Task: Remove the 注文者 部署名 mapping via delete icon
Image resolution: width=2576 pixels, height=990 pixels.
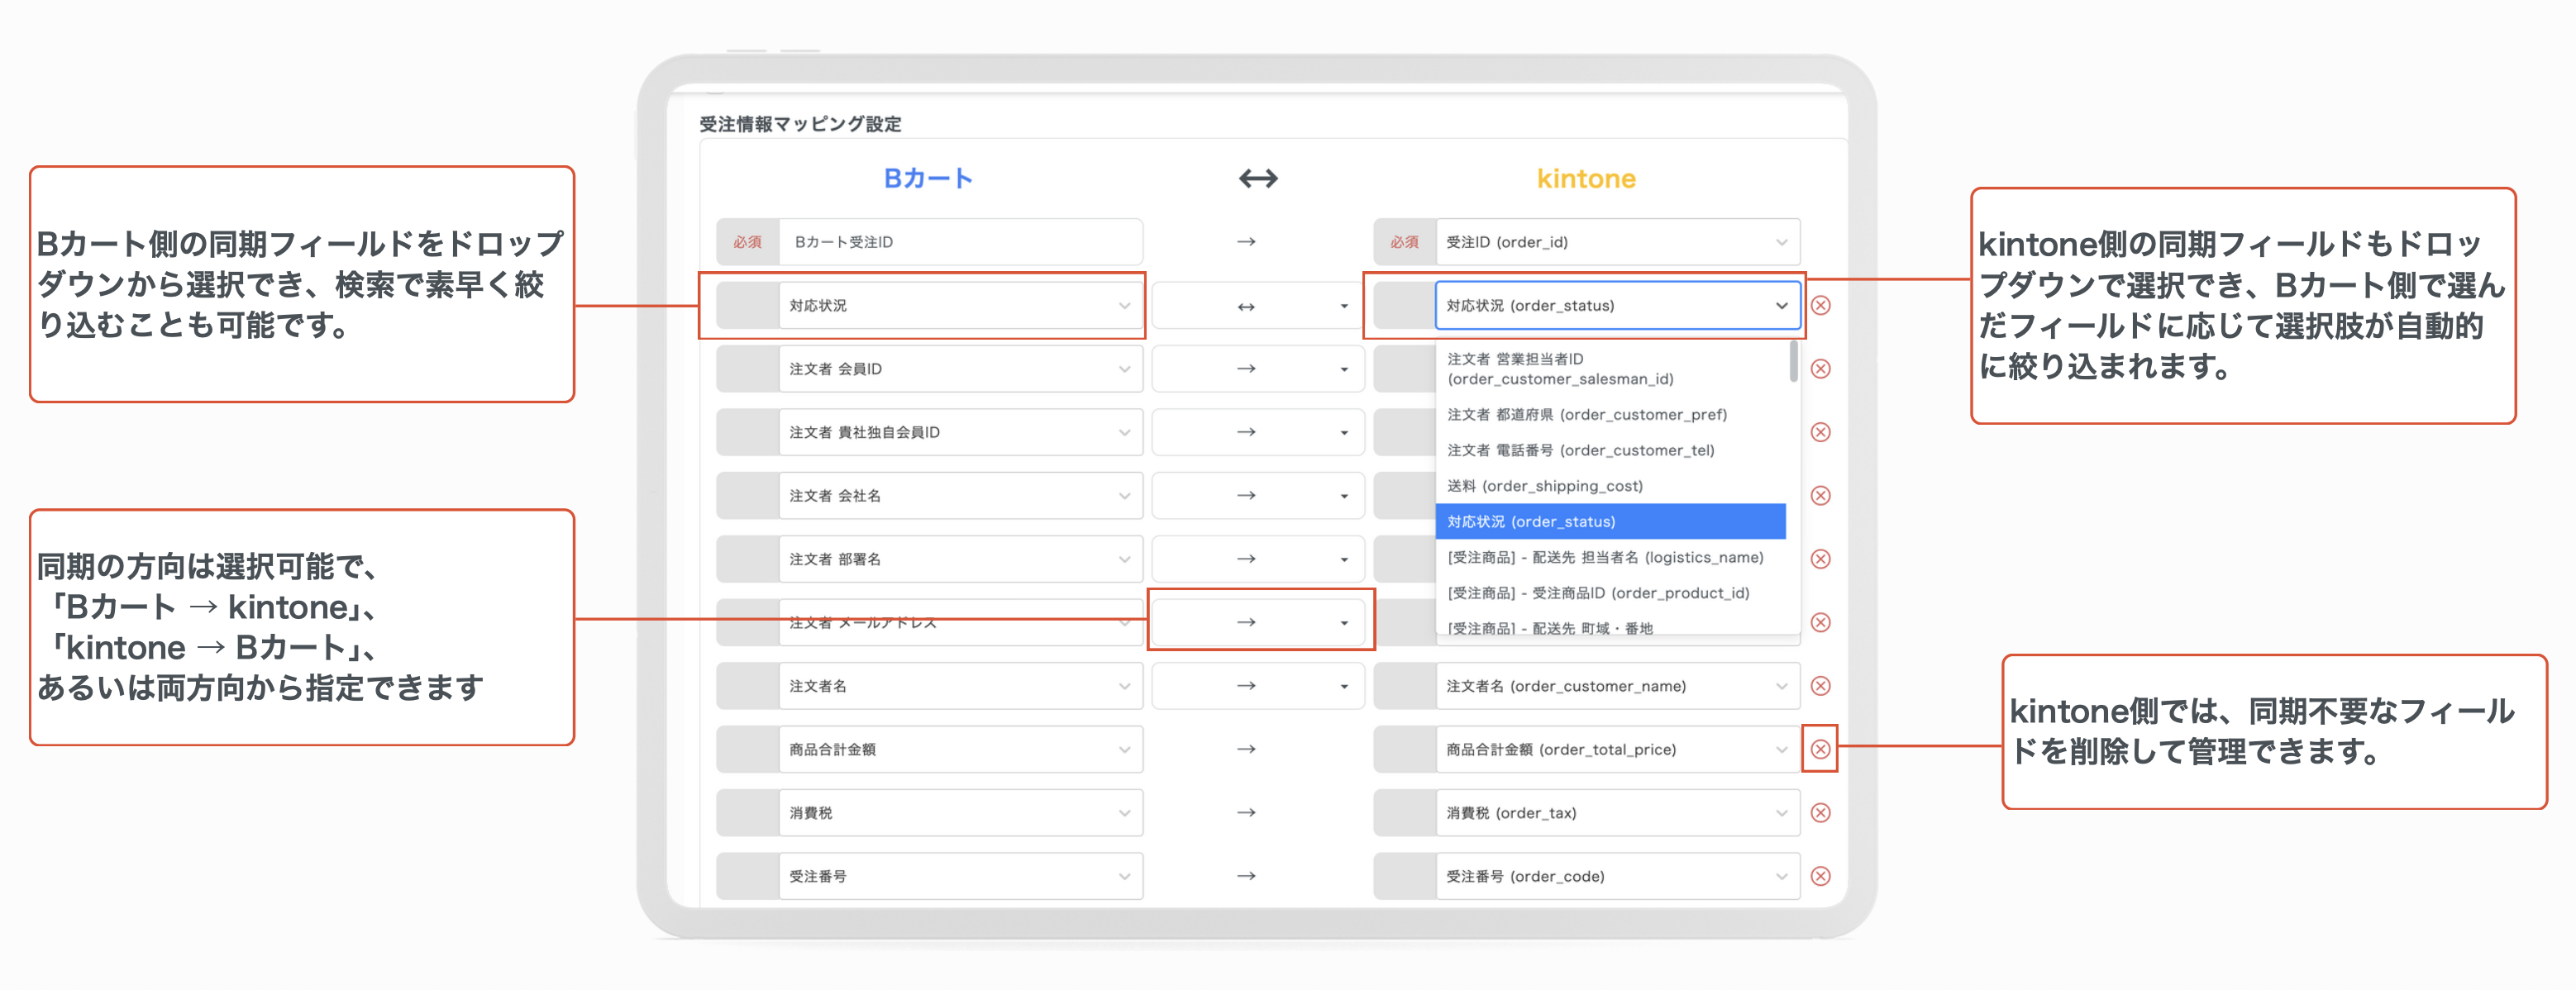Action: click(x=1822, y=558)
